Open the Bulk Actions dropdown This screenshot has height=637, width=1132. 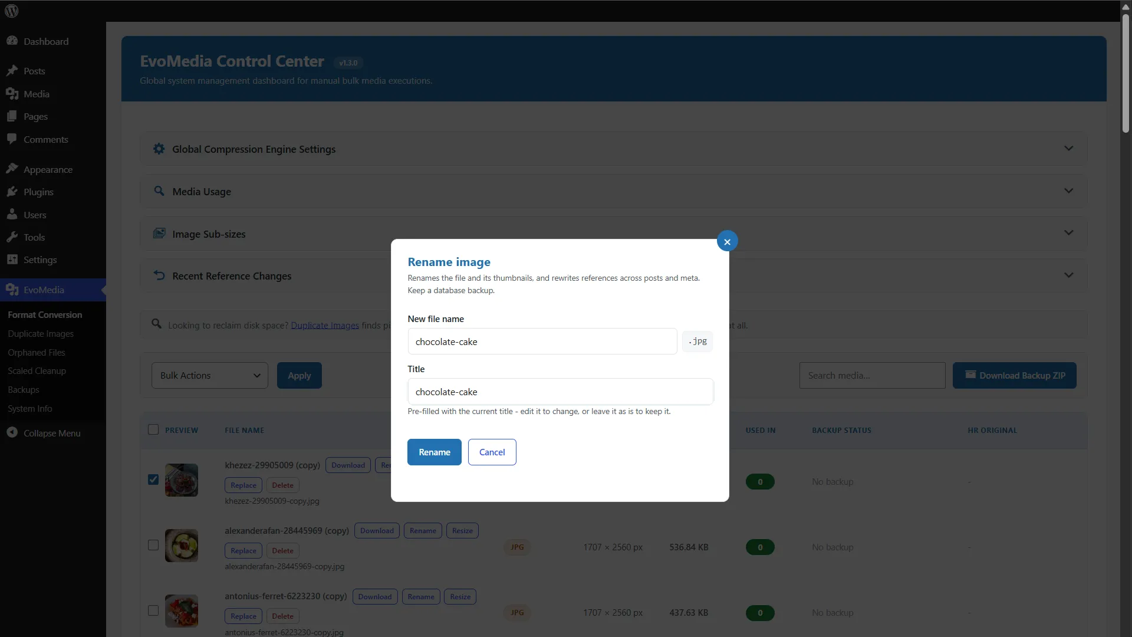pyautogui.click(x=210, y=376)
